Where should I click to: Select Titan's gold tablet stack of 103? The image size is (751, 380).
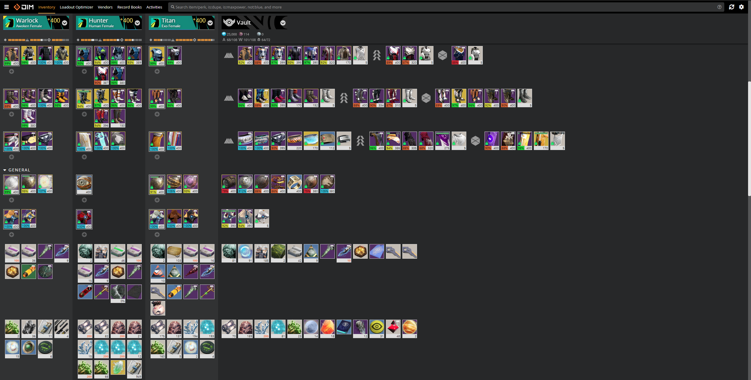click(174, 253)
